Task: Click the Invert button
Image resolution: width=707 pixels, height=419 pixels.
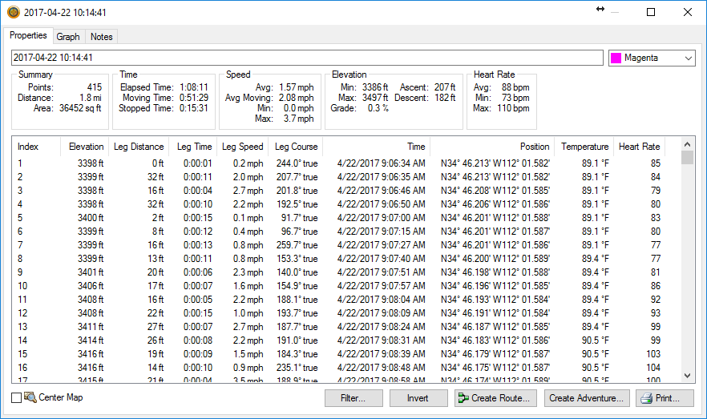Action: click(418, 398)
